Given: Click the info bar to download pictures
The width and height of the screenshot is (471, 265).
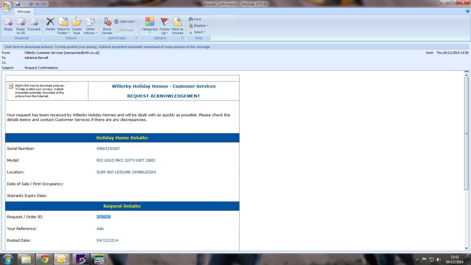Looking at the screenshot, I should pyautogui.click(x=235, y=47).
